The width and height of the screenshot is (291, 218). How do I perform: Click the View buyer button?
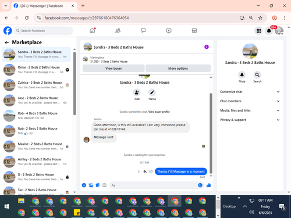[x=113, y=69]
